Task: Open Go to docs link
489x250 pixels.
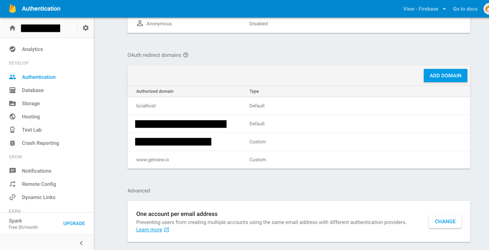Action: (x=465, y=9)
